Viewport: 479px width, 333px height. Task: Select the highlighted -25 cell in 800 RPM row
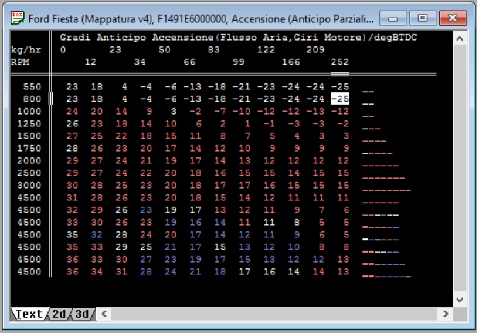[x=340, y=99]
